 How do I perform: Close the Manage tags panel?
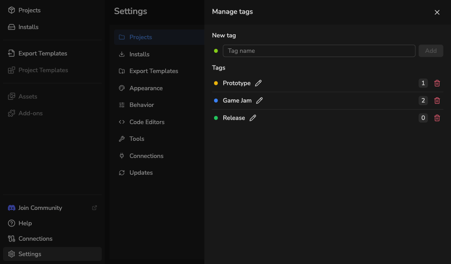coord(437,12)
